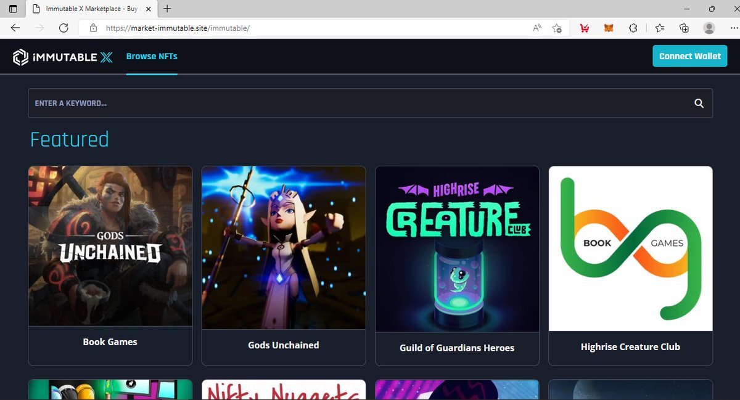Open the tab actions menu icon

pyautogui.click(x=13, y=9)
